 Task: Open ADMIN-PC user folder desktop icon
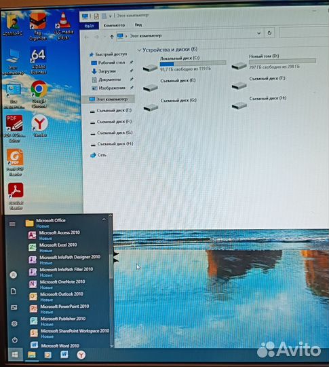coord(13,25)
